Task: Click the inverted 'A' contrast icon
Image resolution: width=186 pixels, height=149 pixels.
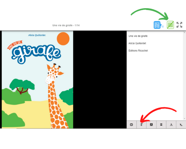Action: pos(151,124)
